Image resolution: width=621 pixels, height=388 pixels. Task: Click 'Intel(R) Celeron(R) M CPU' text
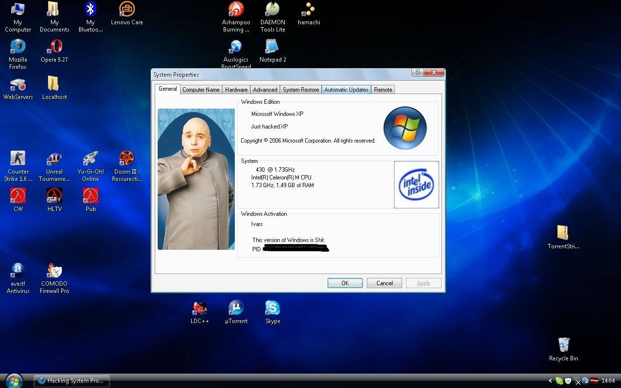tap(281, 178)
